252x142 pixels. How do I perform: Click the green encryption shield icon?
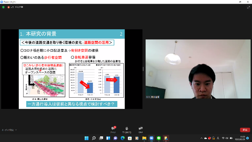tap(3, 7)
